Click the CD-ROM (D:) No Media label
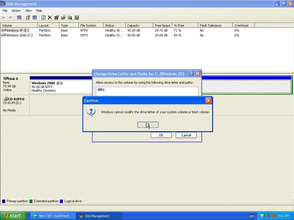The image size is (294, 220). [x=15, y=105]
